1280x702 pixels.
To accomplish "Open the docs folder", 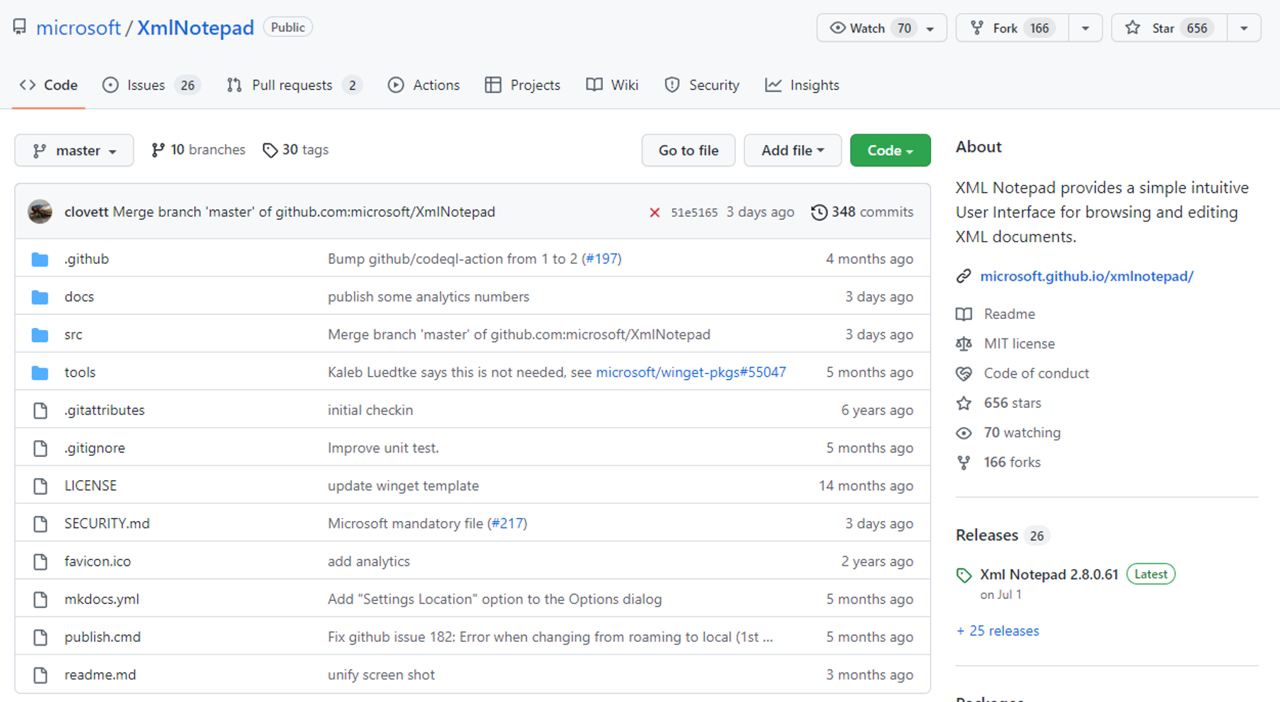I will pos(79,297).
